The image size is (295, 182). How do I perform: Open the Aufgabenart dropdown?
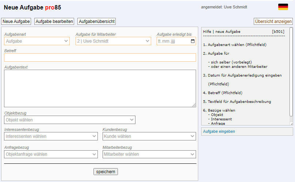tap(37, 41)
